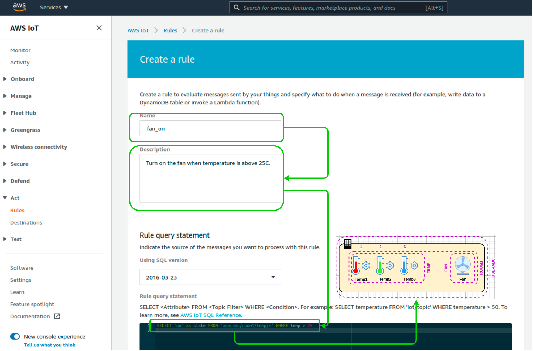Image resolution: width=533 pixels, height=351 pixels.
Task: Click the Name field containing fan_on
Action: (210, 129)
